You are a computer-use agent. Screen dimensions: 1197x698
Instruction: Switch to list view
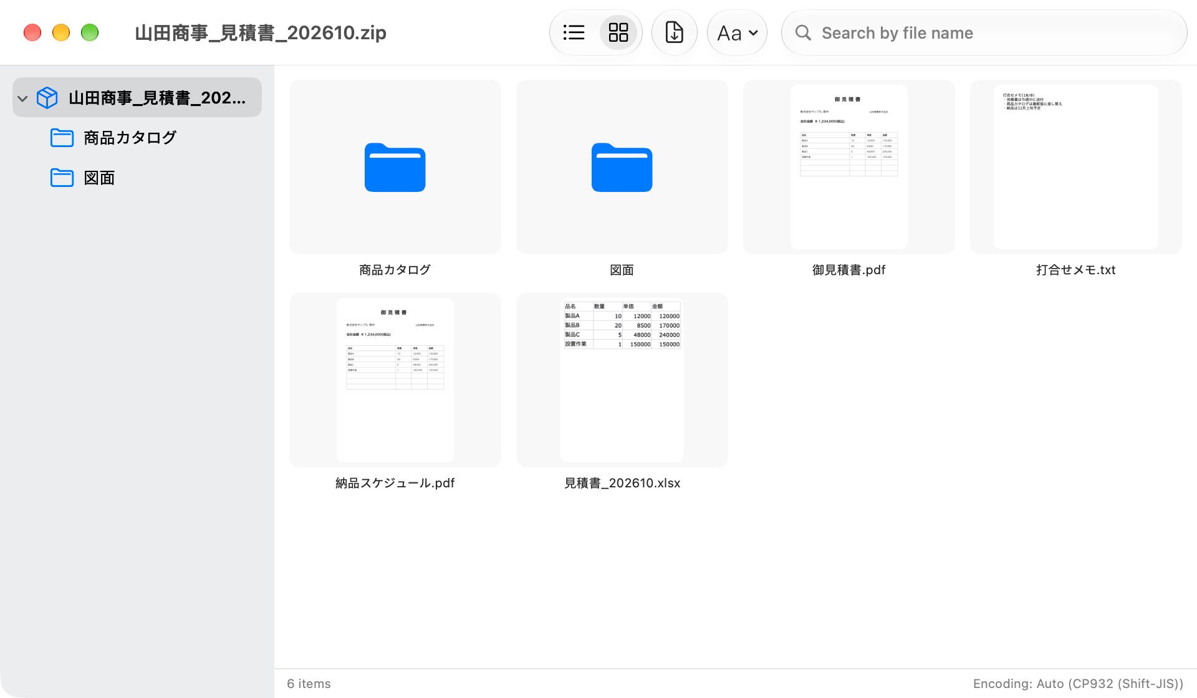[x=574, y=32]
